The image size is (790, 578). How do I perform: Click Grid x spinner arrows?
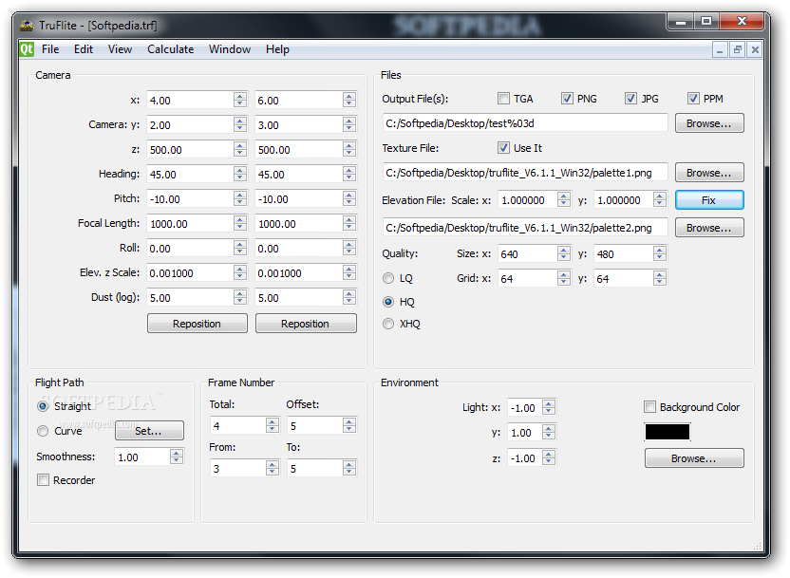pyautogui.click(x=564, y=278)
